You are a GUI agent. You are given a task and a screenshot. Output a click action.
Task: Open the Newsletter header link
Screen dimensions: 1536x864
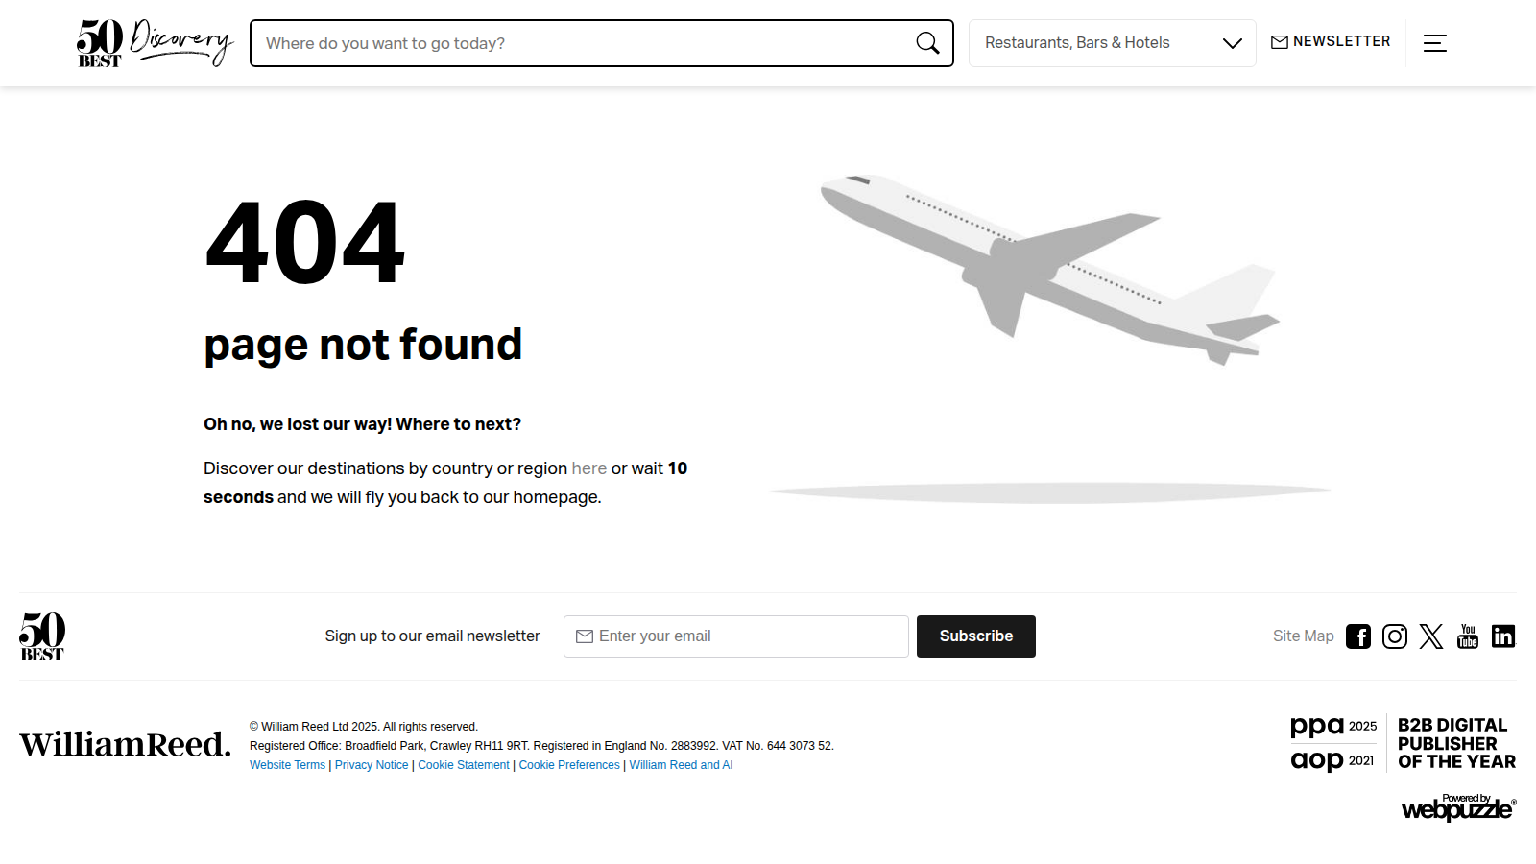pos(1331,42)
